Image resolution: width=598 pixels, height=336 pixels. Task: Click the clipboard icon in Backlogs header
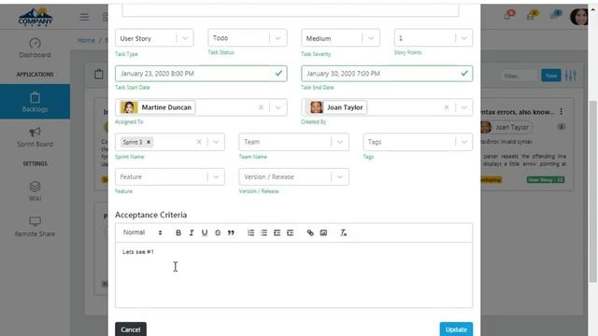point(99,74)
